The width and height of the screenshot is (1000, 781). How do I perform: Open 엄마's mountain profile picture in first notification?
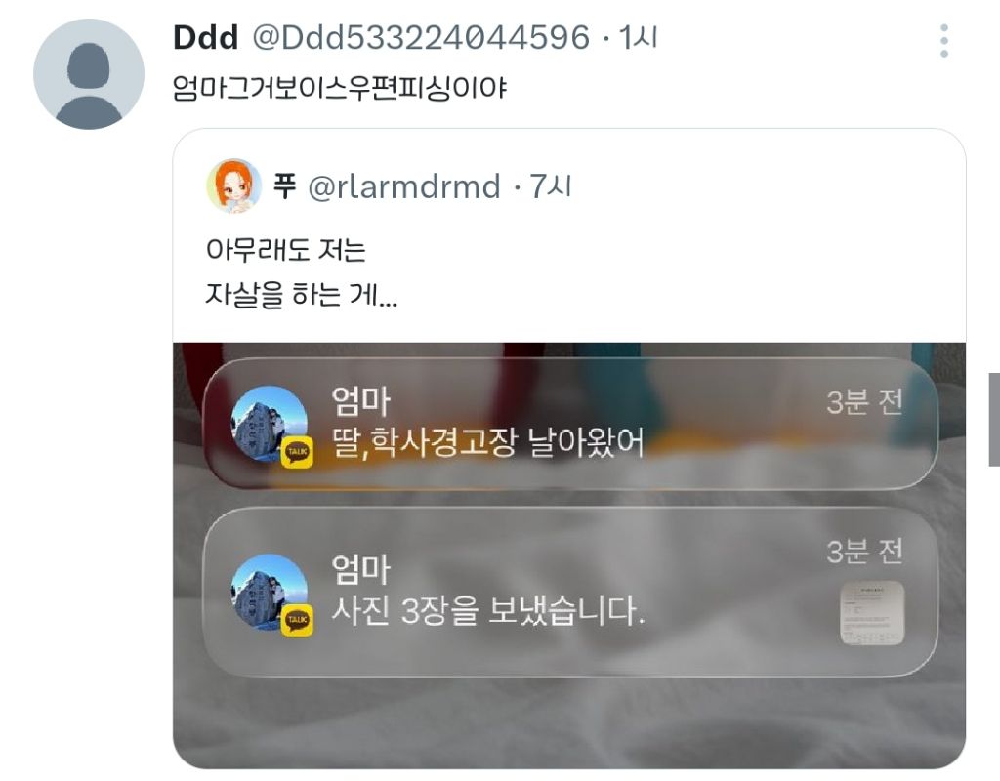click(x=269, y=424)
